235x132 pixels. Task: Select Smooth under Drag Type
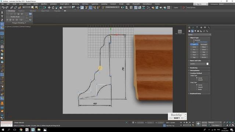click(x=197, y=87)
